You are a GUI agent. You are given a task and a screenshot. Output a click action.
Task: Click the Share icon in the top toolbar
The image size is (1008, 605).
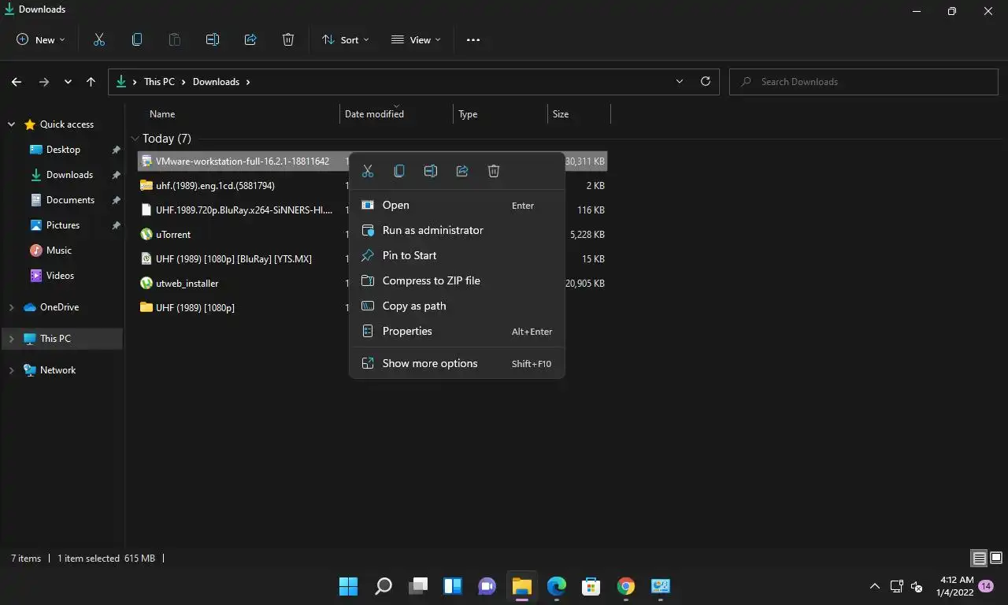[x=250, y=39]
